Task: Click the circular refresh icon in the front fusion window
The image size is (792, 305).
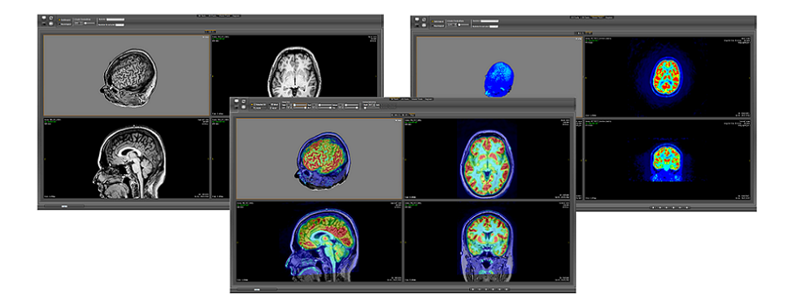Action: (x=243, y=101)
